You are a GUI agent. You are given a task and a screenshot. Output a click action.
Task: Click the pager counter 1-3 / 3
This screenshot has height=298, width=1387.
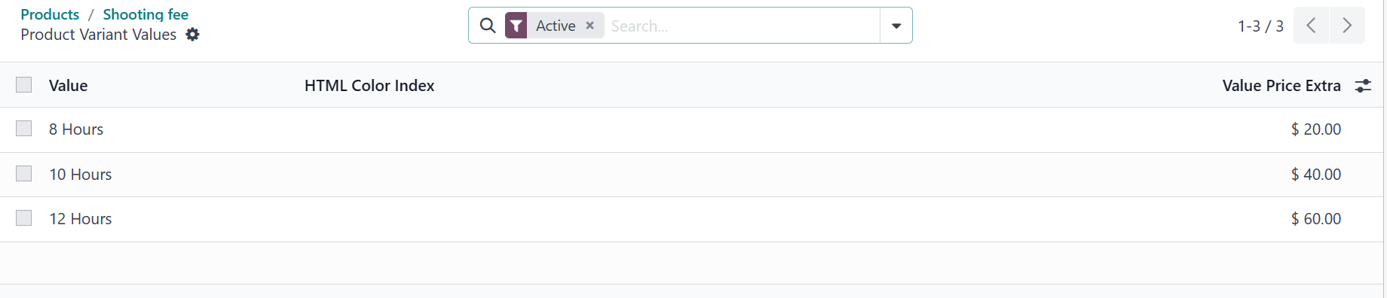pos(1260,26)
